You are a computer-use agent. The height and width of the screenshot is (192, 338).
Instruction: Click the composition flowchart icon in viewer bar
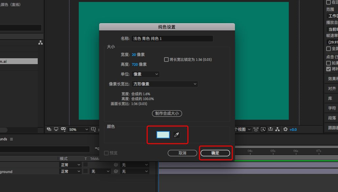[278, 129]
